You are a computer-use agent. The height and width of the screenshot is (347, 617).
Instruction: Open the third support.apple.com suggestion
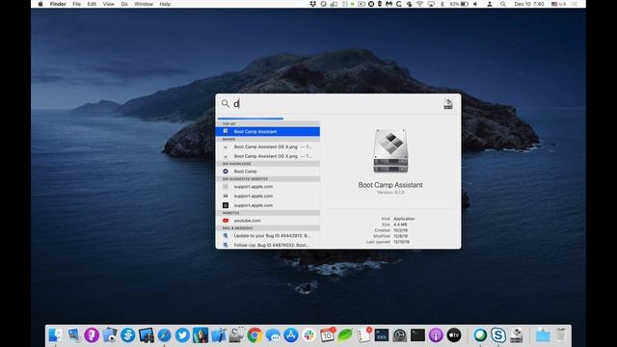pos(268,205)
